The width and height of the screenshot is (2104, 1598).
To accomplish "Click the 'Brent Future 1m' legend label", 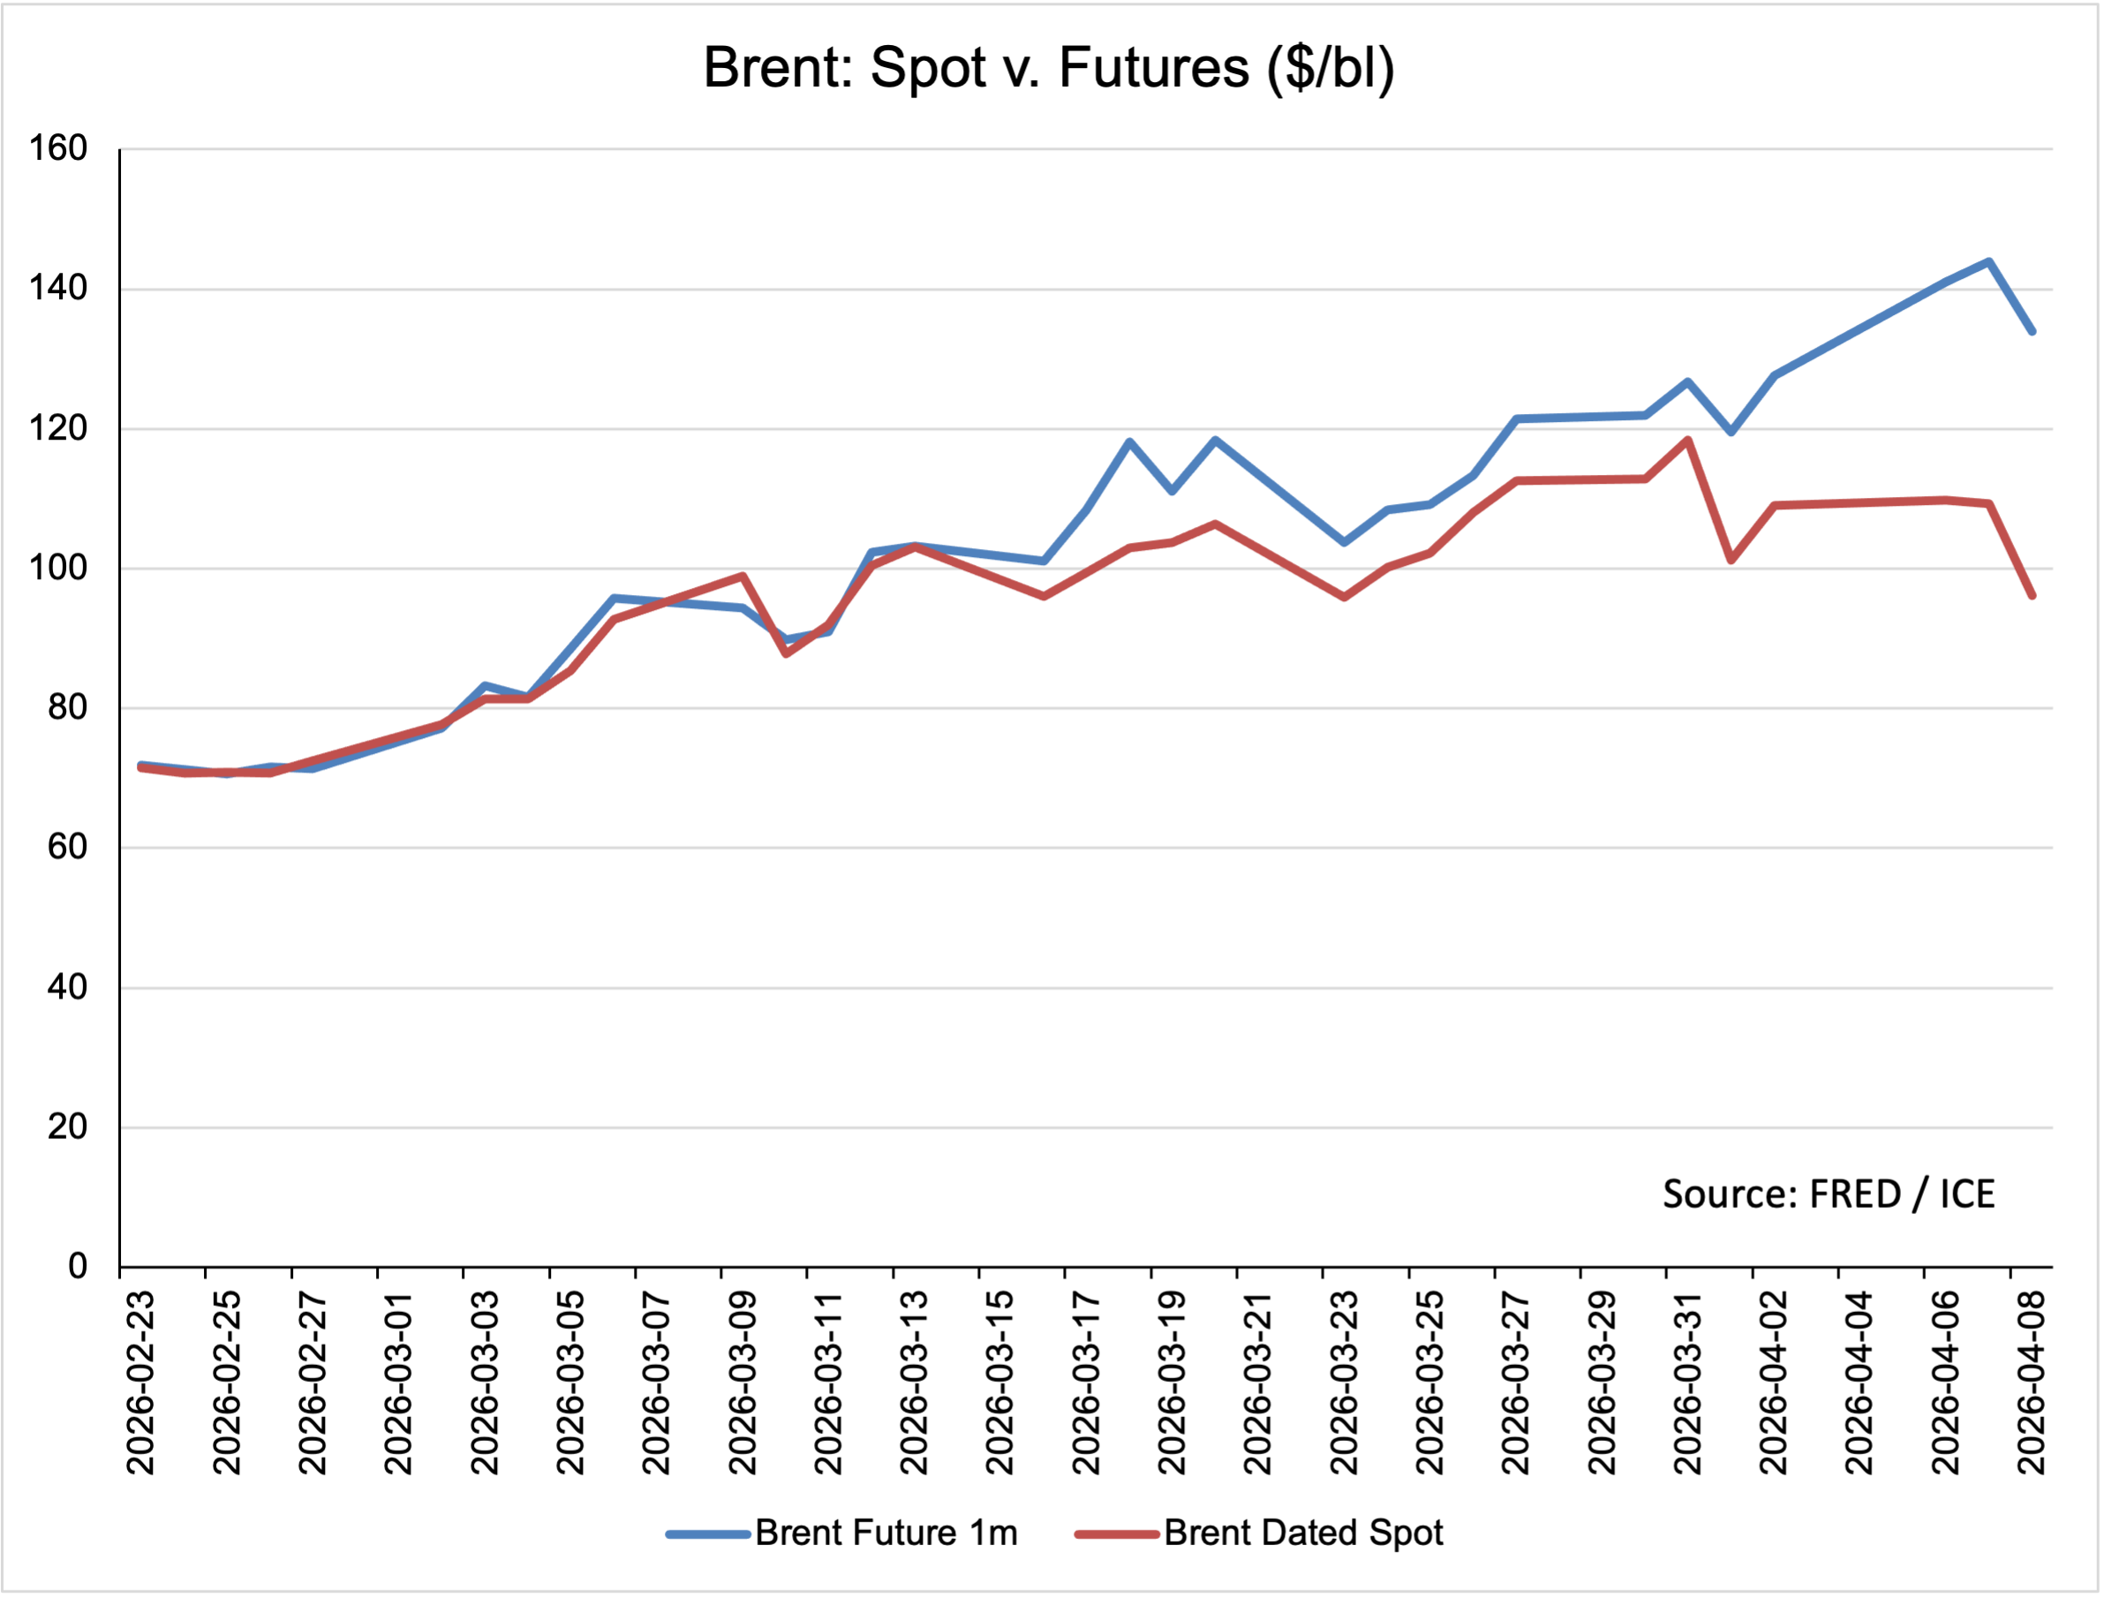I will click(886, 1534).
